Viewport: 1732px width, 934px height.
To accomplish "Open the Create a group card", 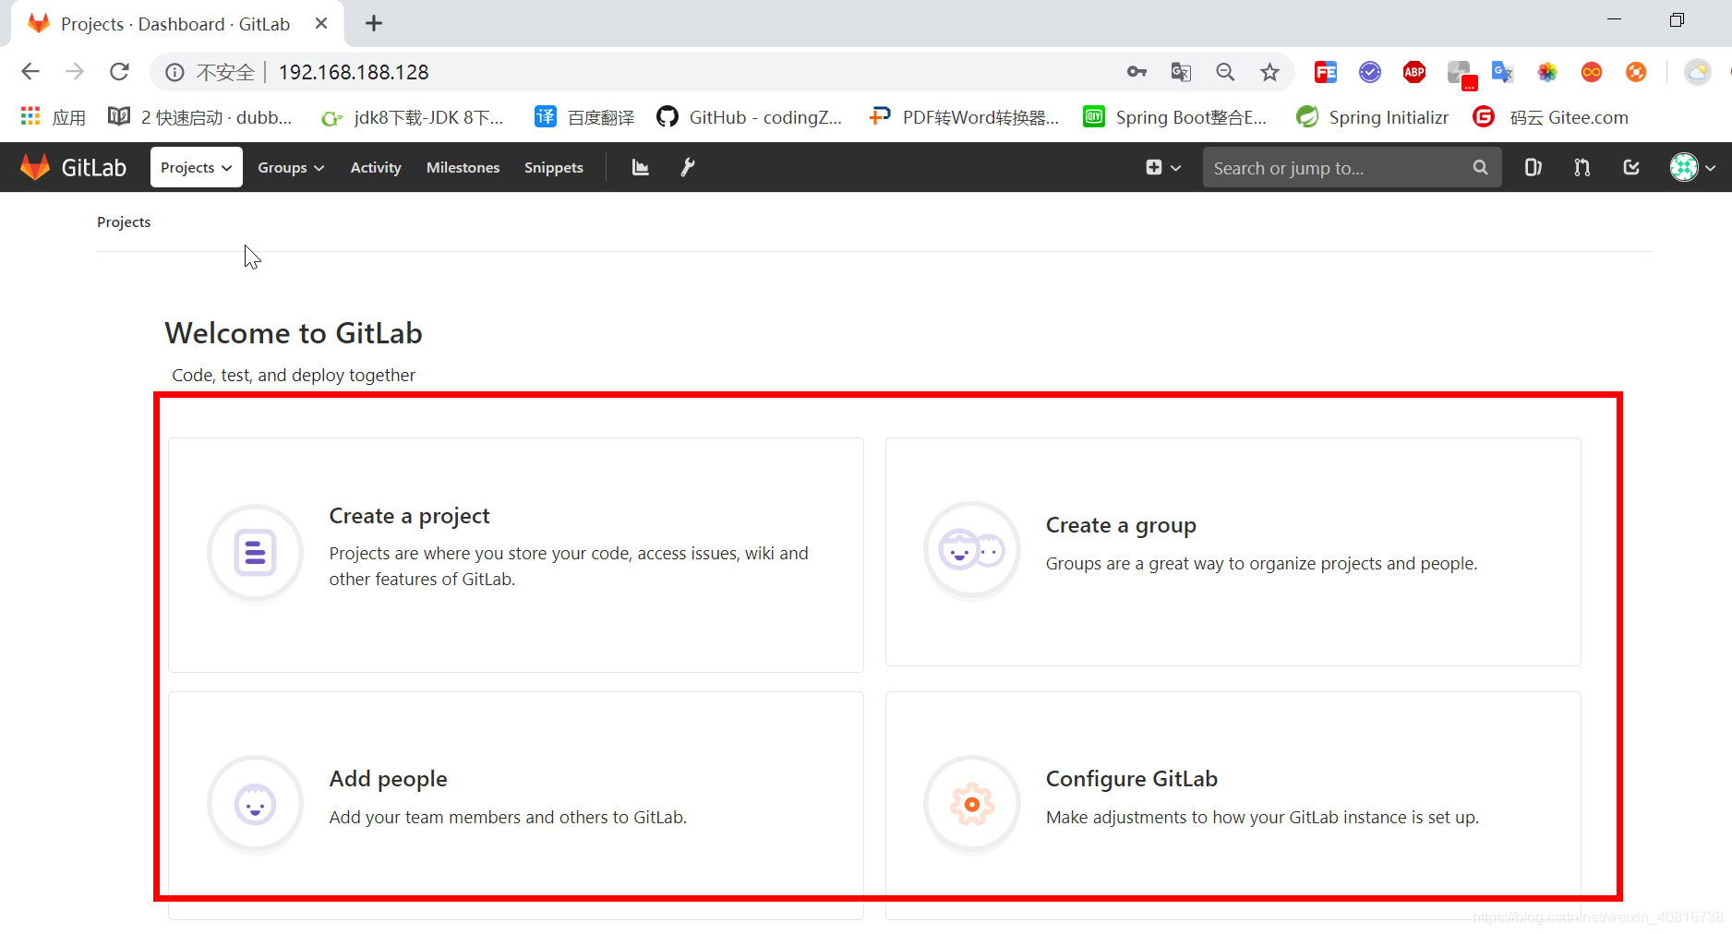I will pos(1233,552).
